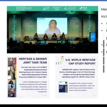Click paragraph starting 'It aims to highlight gender'

[33, 87]
